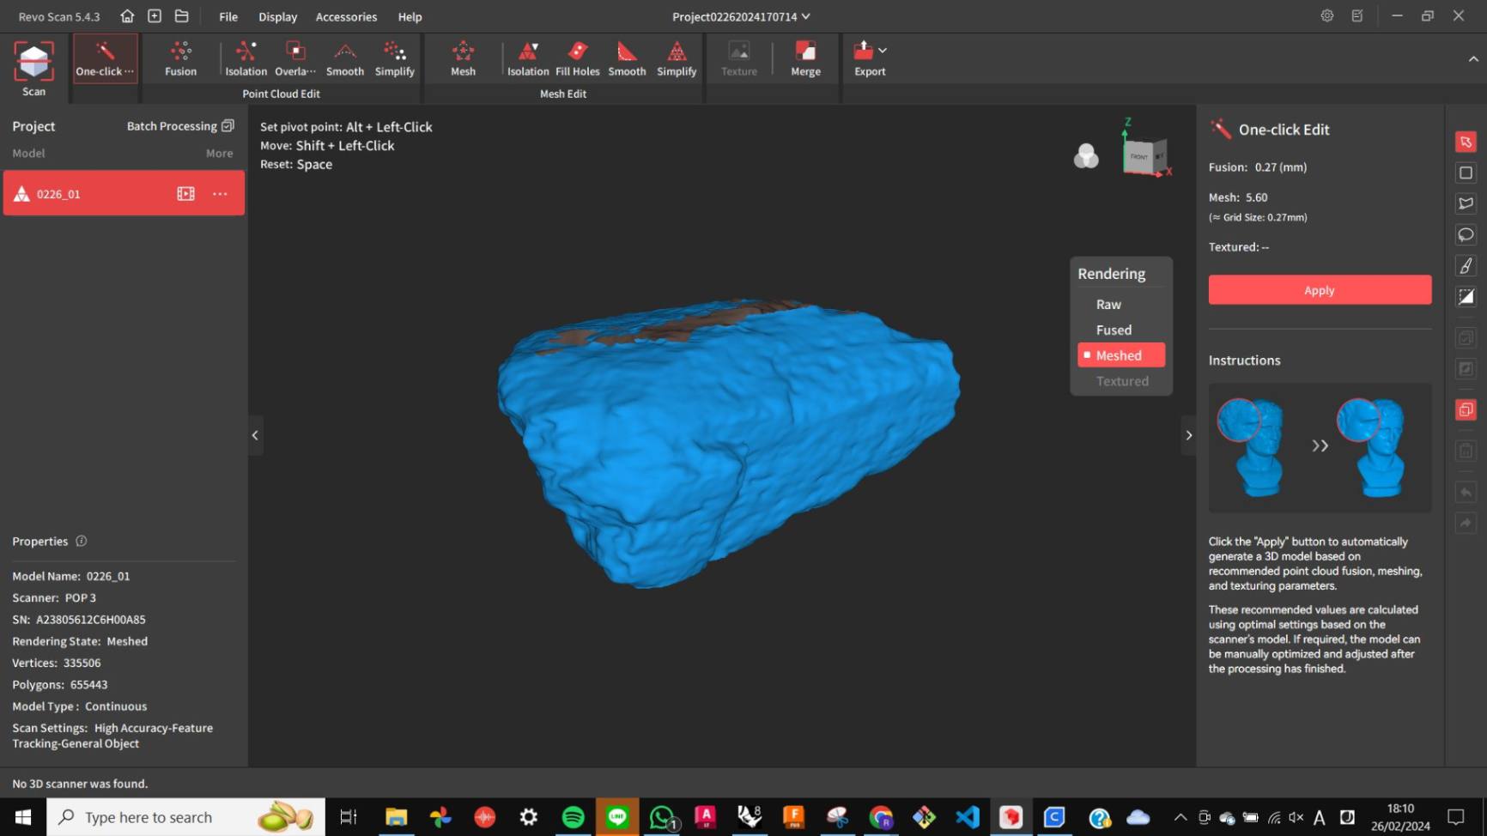The height and width of the screenshot is (836, 1487).
Task: Click Simplify in Point Cloud Edit
Action: (x=395, y=58)
